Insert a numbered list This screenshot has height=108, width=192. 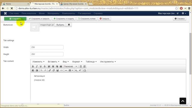point(85,67)
